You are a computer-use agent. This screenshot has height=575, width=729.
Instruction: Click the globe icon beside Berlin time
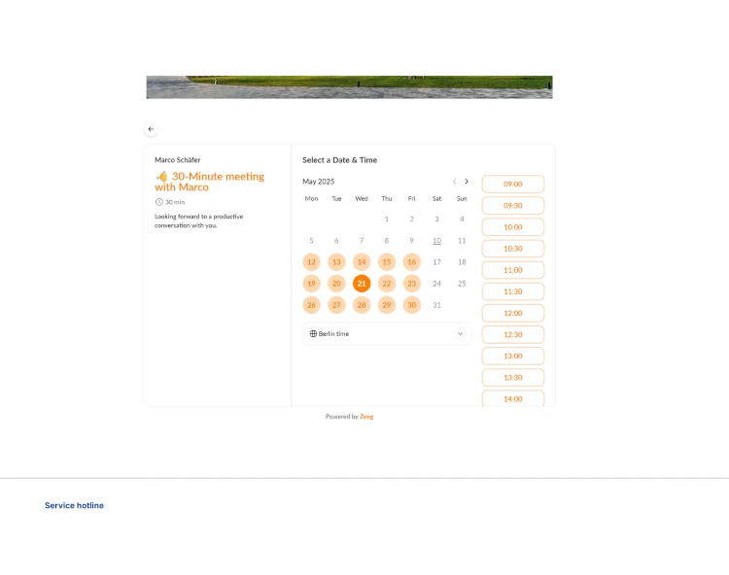click(x=313, y=333)
